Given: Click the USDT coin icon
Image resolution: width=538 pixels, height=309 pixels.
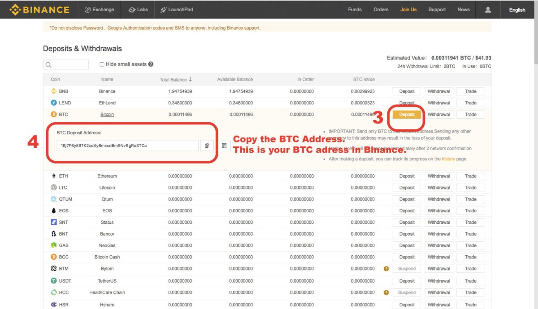Looking at the screenshot, I should (x=54, y=281).
